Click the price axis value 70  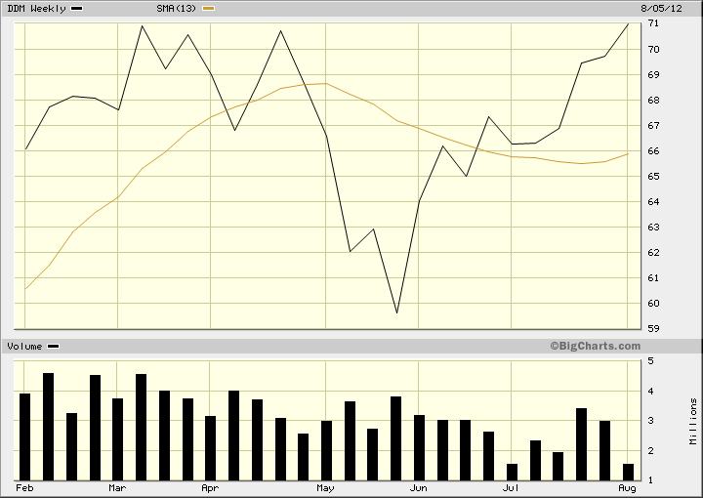pyautogui.click(x=653, y=50)
